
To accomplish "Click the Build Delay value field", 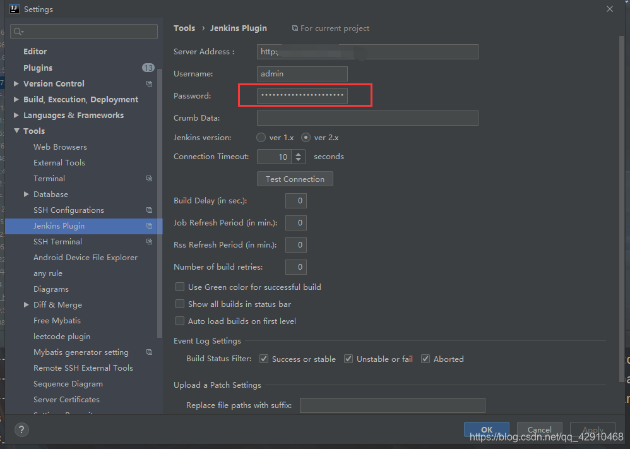I will (295, 201).
